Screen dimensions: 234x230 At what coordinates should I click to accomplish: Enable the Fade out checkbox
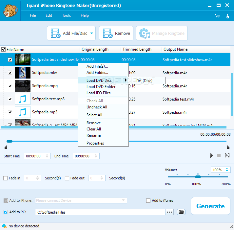(x=67, y=178)
